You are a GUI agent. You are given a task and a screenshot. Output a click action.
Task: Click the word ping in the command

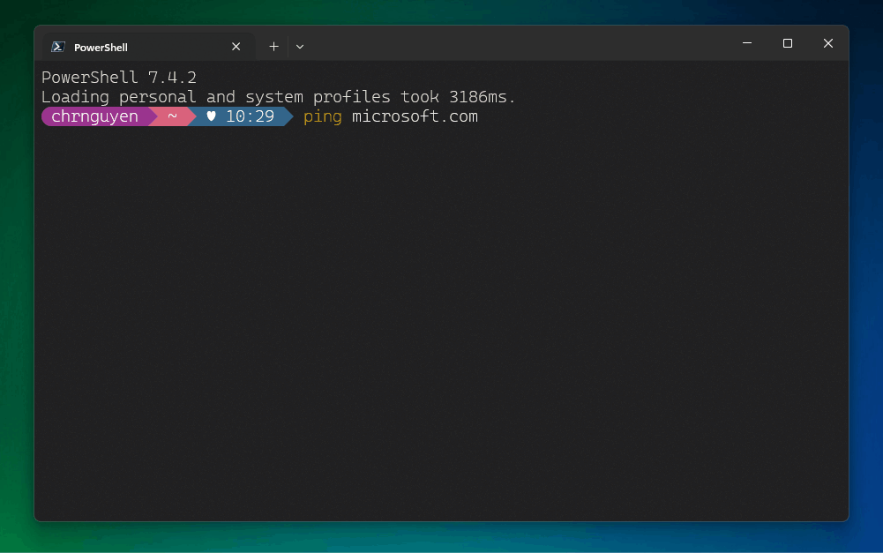click(x=322, y=117)
